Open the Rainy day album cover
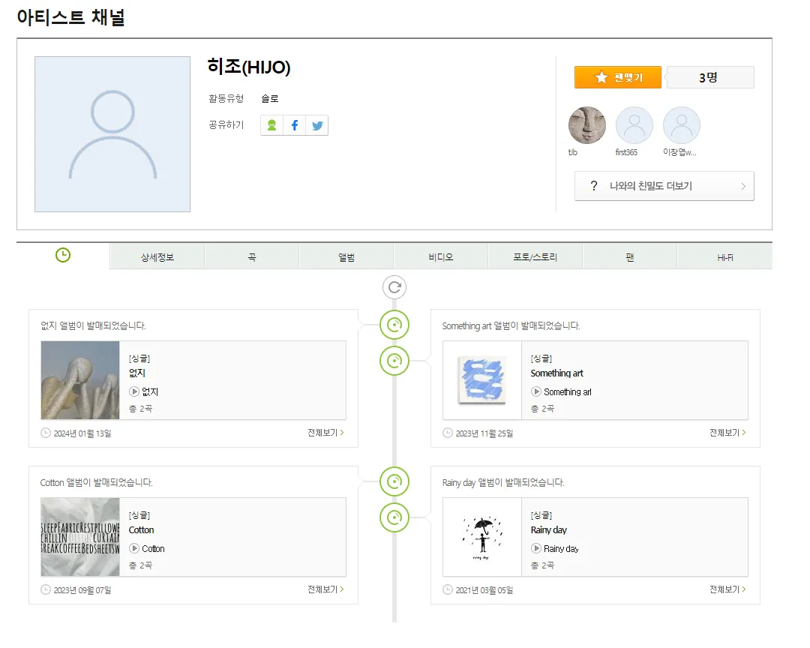Screen dimensions: 810x648 tap(481, 537)
